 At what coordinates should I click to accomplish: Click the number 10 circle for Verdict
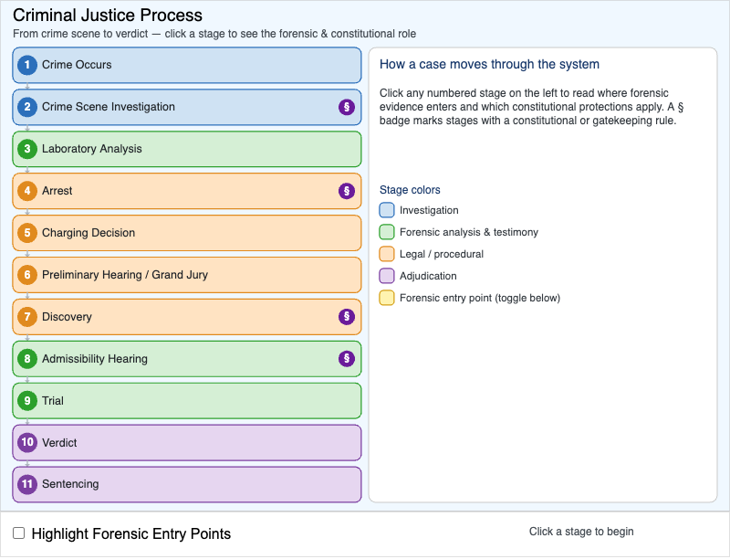tap(27, 442)
